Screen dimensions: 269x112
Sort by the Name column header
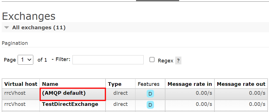pos(50,84)
